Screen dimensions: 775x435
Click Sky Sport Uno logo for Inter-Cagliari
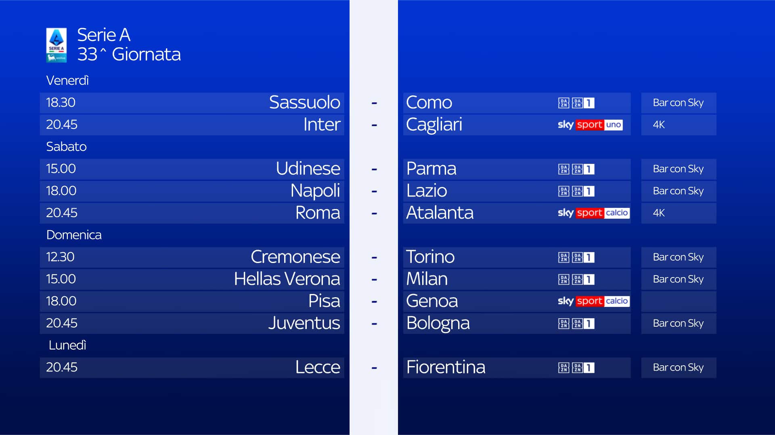[x=590, y=125]
